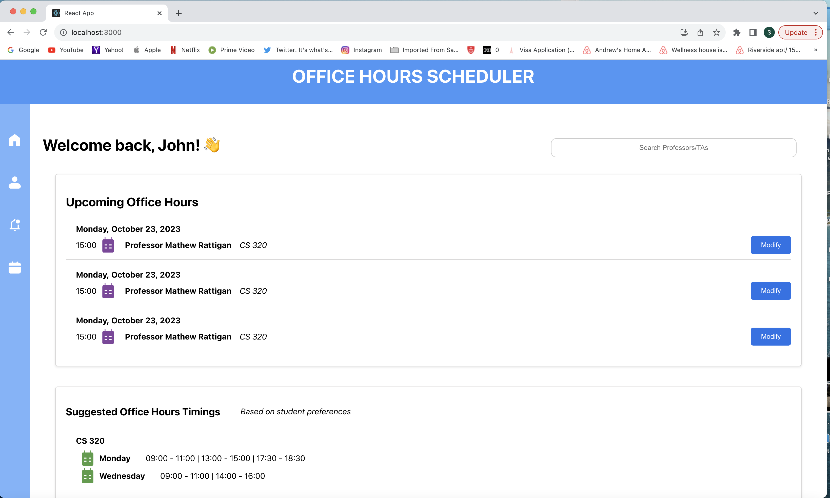
Task: Open the Extensions puzzle icon
Action: tap(737, 32)
